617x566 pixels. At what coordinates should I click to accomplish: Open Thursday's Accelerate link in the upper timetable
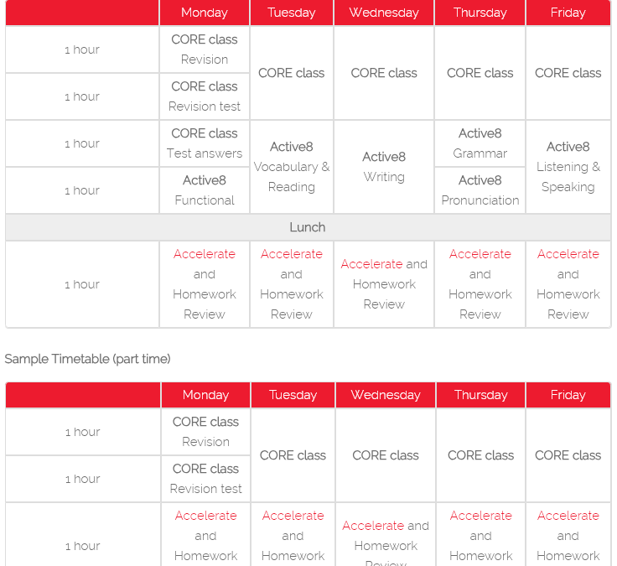480,254
